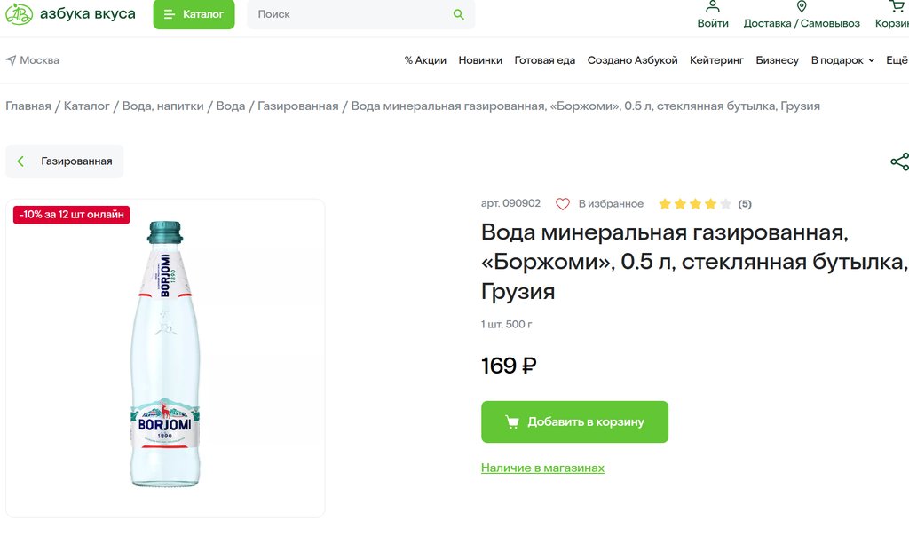Open the Ещё menu
Image resolution: width=909 pixels, height=559 pixels.
pyautogui.click(x=897, y=60)
